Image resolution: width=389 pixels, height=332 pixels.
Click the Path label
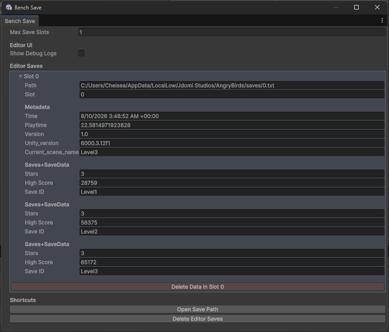31,85
